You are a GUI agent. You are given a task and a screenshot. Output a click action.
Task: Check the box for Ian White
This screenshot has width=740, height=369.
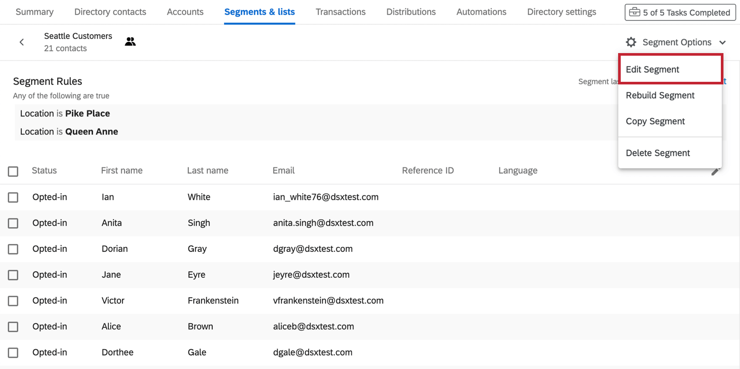[13, 197]
